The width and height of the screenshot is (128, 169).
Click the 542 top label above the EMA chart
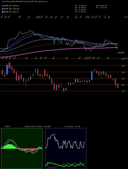68,17
